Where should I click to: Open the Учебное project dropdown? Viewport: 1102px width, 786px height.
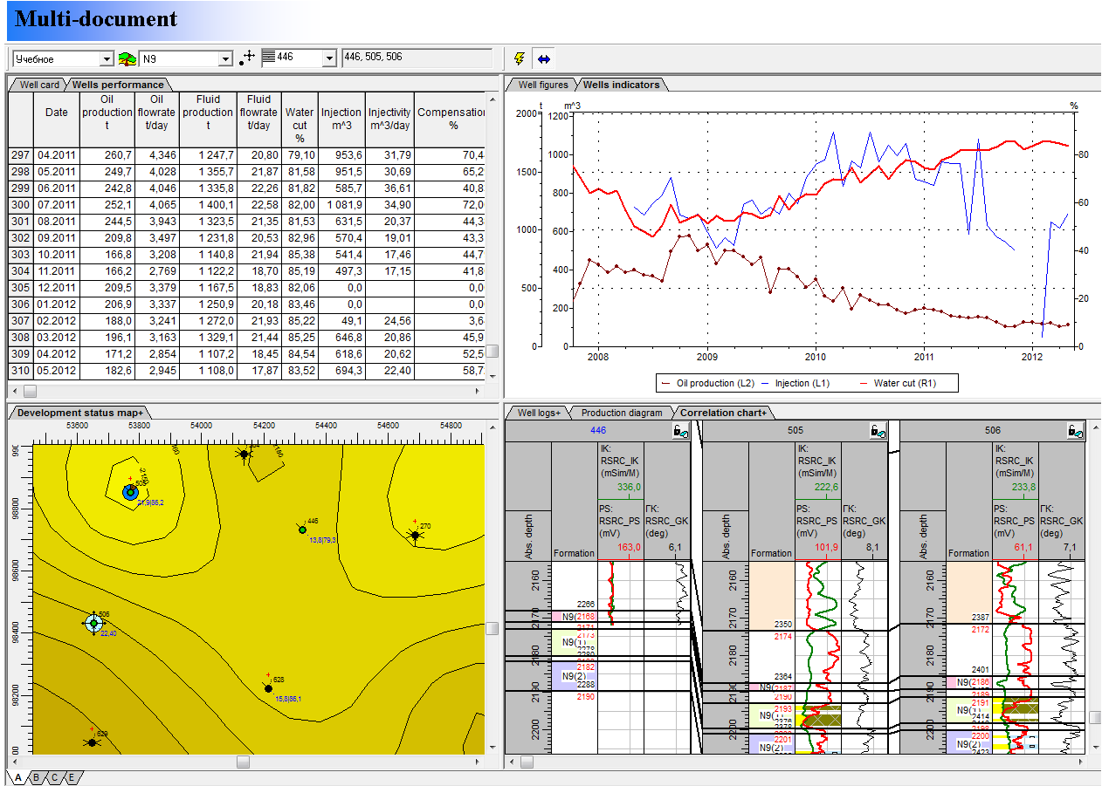tap(107, 58)
